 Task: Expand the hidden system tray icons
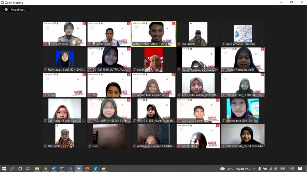coord(254,169)
